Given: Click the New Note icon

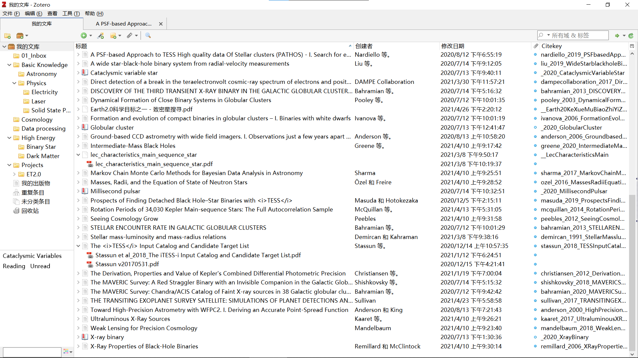Looking at the screenshot, I should [113, 35].
